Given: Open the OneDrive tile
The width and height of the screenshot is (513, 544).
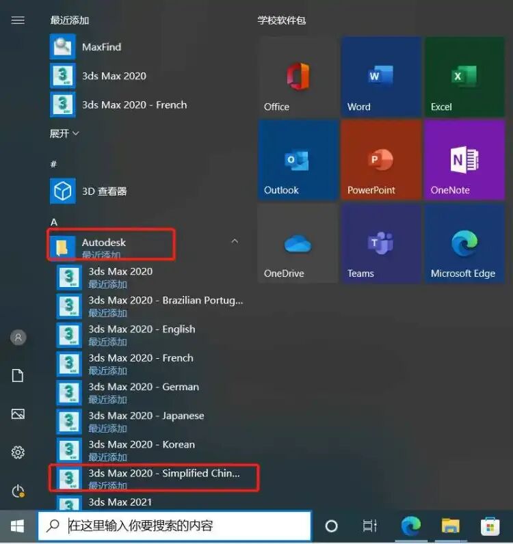Looking at the screenshot, I should coord(298,243).
